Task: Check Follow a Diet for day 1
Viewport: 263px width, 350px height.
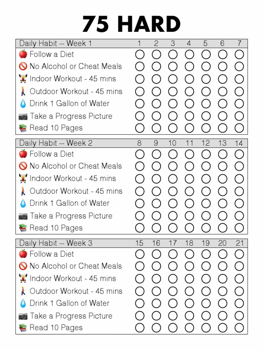Action: [x=140, y=54]
